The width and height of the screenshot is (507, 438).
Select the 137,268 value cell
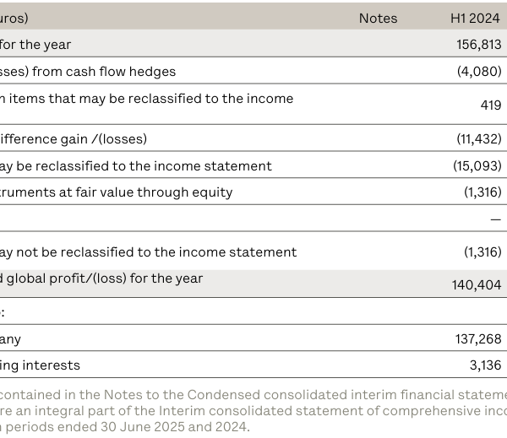tap(478, 339)
